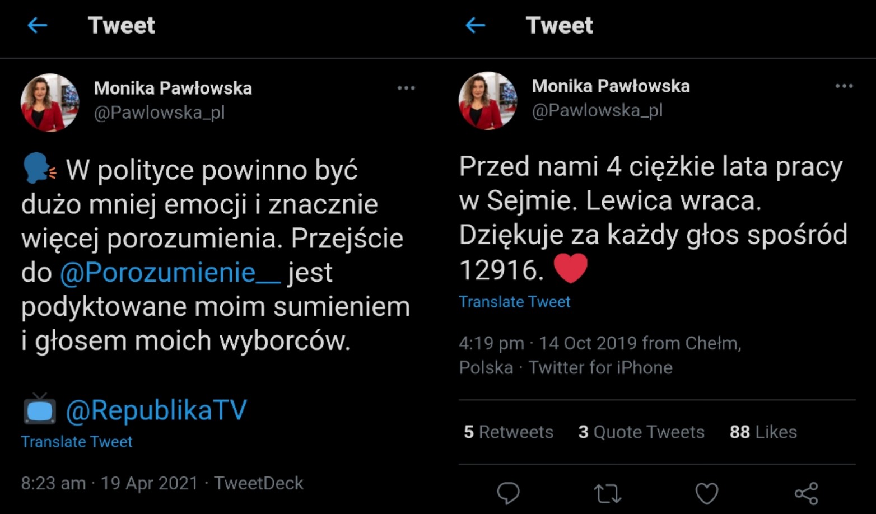Open the @Pawlowska_pl handle in right tweet
Screen dimensions: 876x514
click(x=597, y=110)
